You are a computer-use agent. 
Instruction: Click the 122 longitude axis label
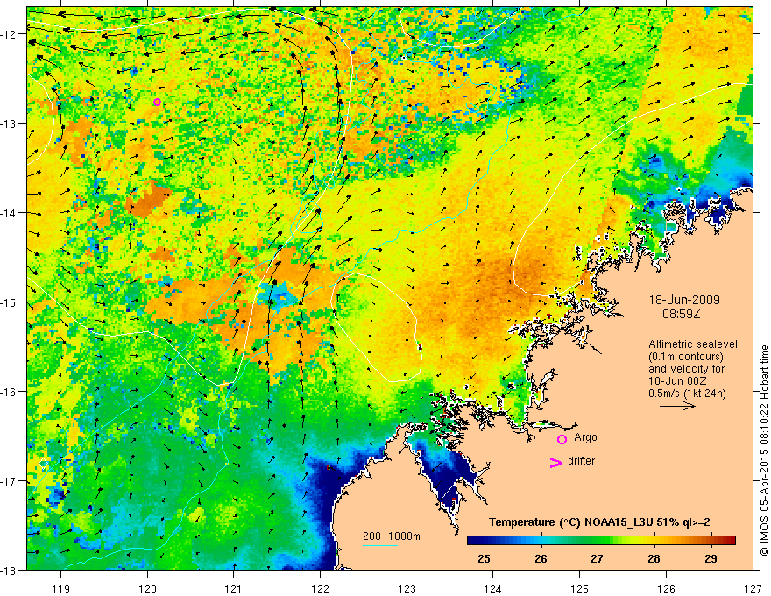click(x=320, y=589)
